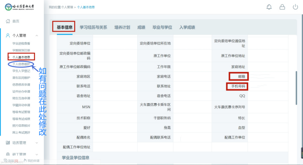
Task: Open the 毕业与学位 tab
Action: [x=162, y=27]
